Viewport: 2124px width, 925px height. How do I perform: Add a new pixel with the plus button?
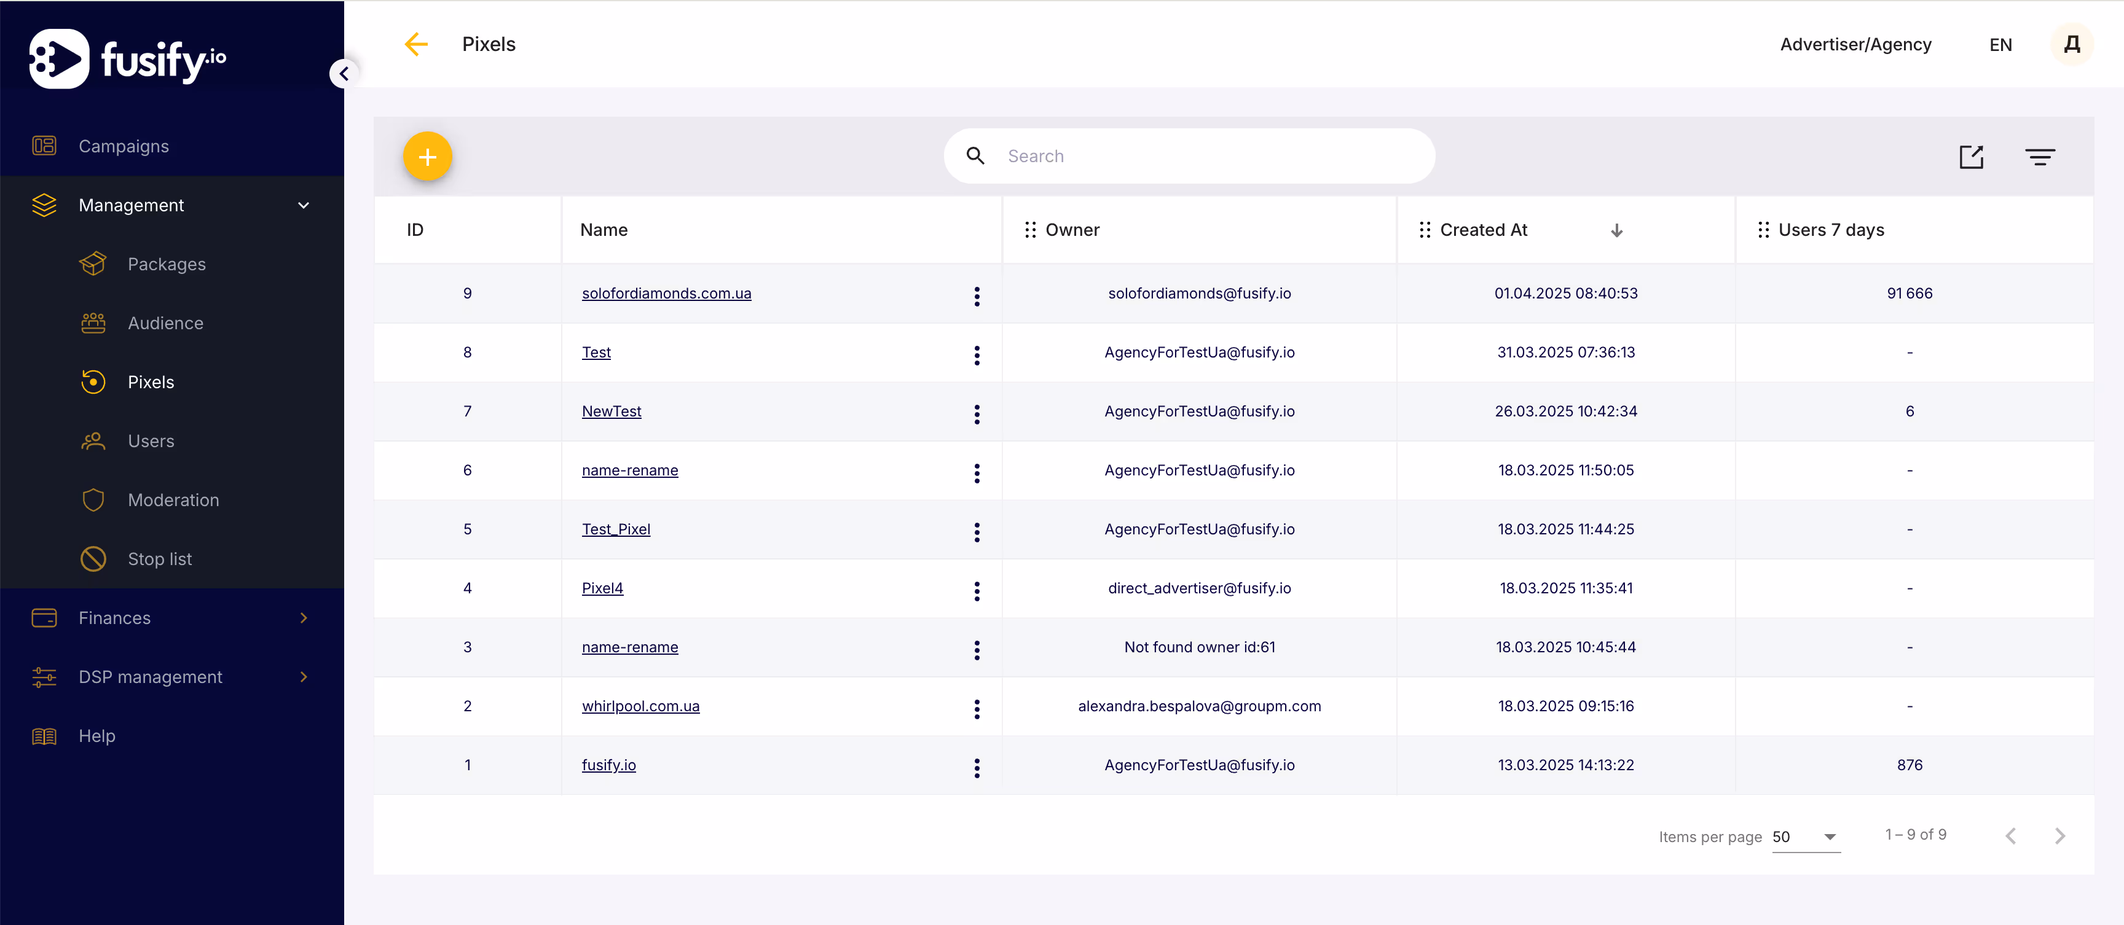click(427, 157)
